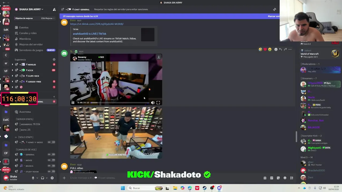
Task: Open the invite people icon beside server name
Action: click(54, 9)
